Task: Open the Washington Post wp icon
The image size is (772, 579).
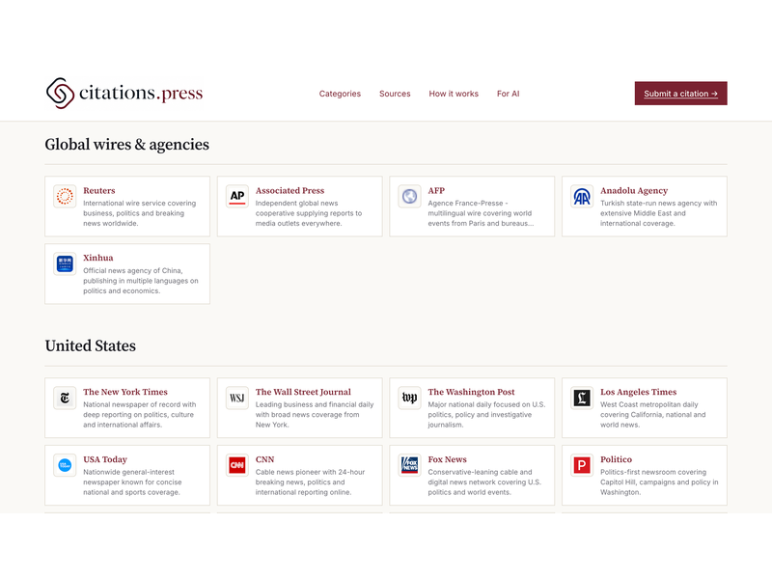Action: point(409,398)
